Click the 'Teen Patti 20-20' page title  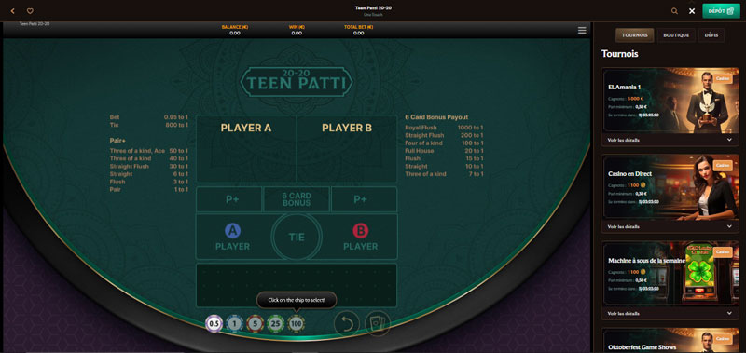(x=373, y=7)
